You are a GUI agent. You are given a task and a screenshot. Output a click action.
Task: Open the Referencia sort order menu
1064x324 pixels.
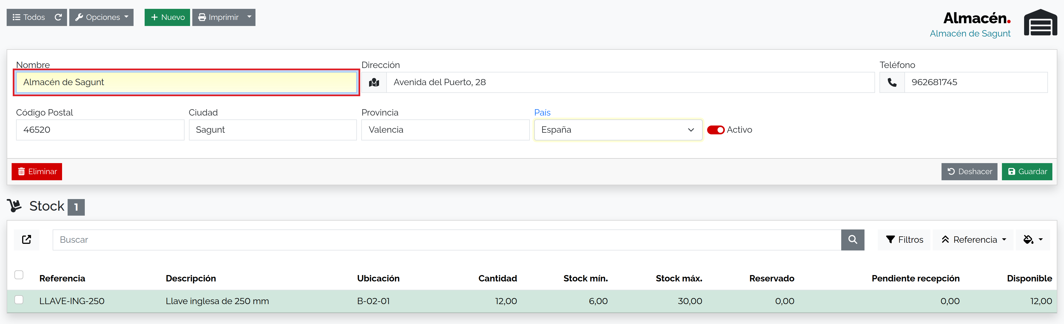click(x=973, y=240)
